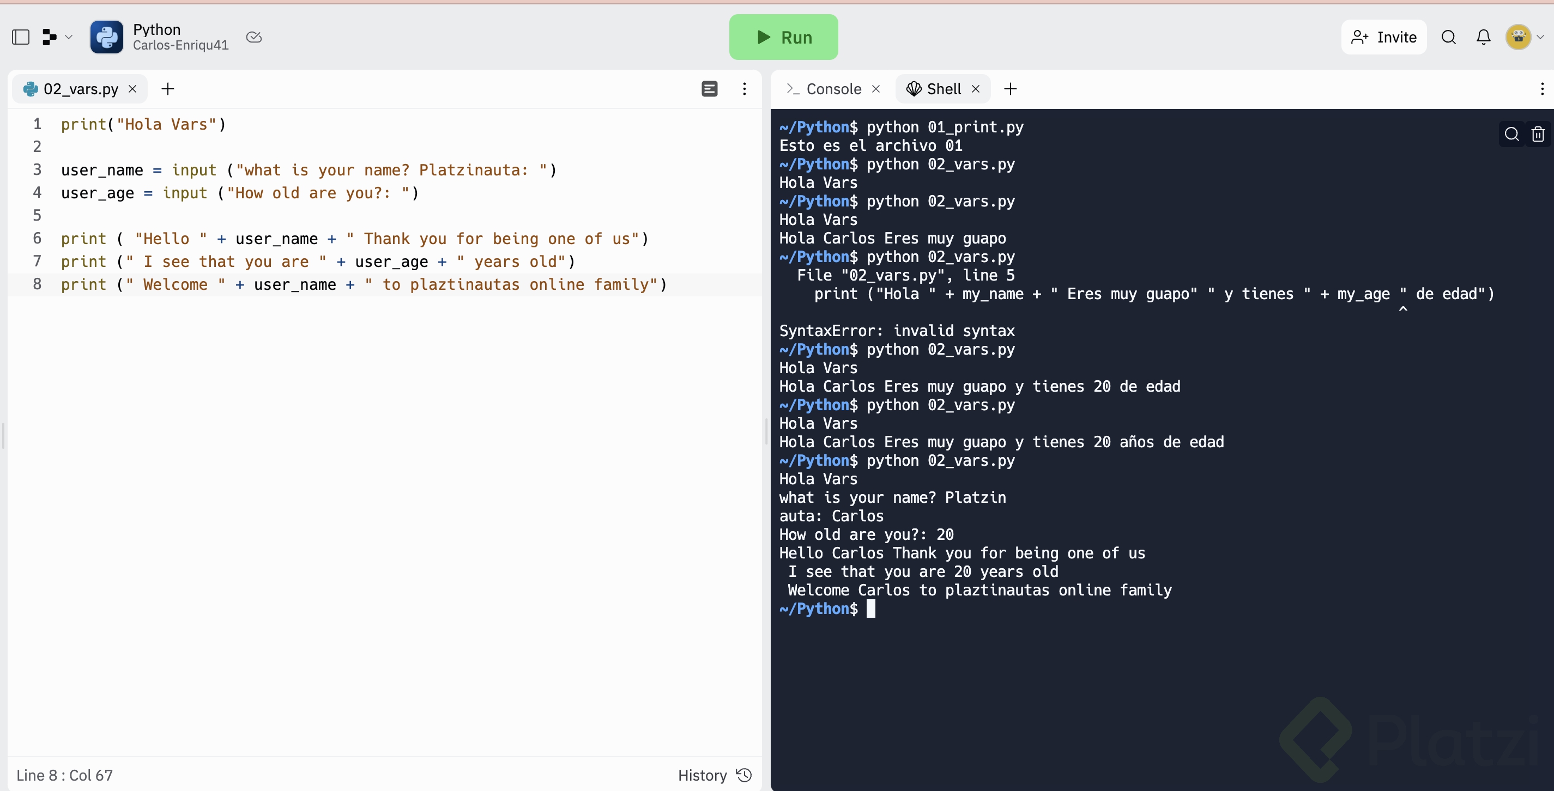The image size is (1554, 791).
Task: Add a new editor tab
Action: point(168,89)
